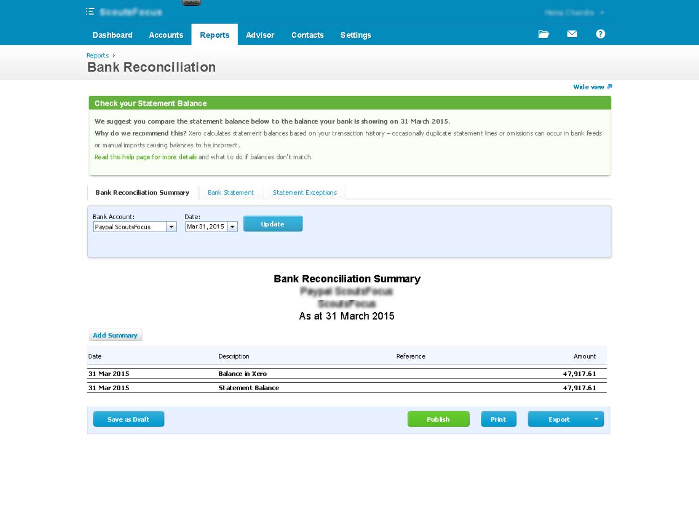
Task: Switch to the Statement Exceptions tab
Action: (x=305, y=193)
